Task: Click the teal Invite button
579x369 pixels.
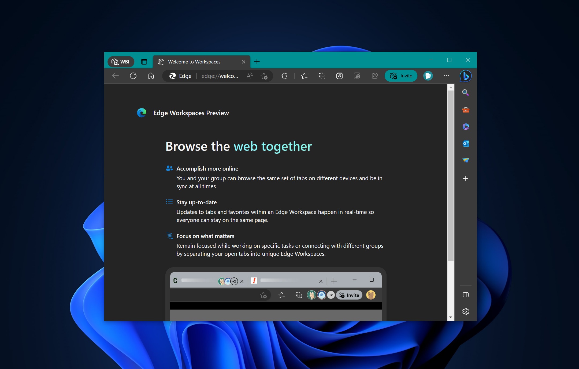Action: click(x=401, y=76)
